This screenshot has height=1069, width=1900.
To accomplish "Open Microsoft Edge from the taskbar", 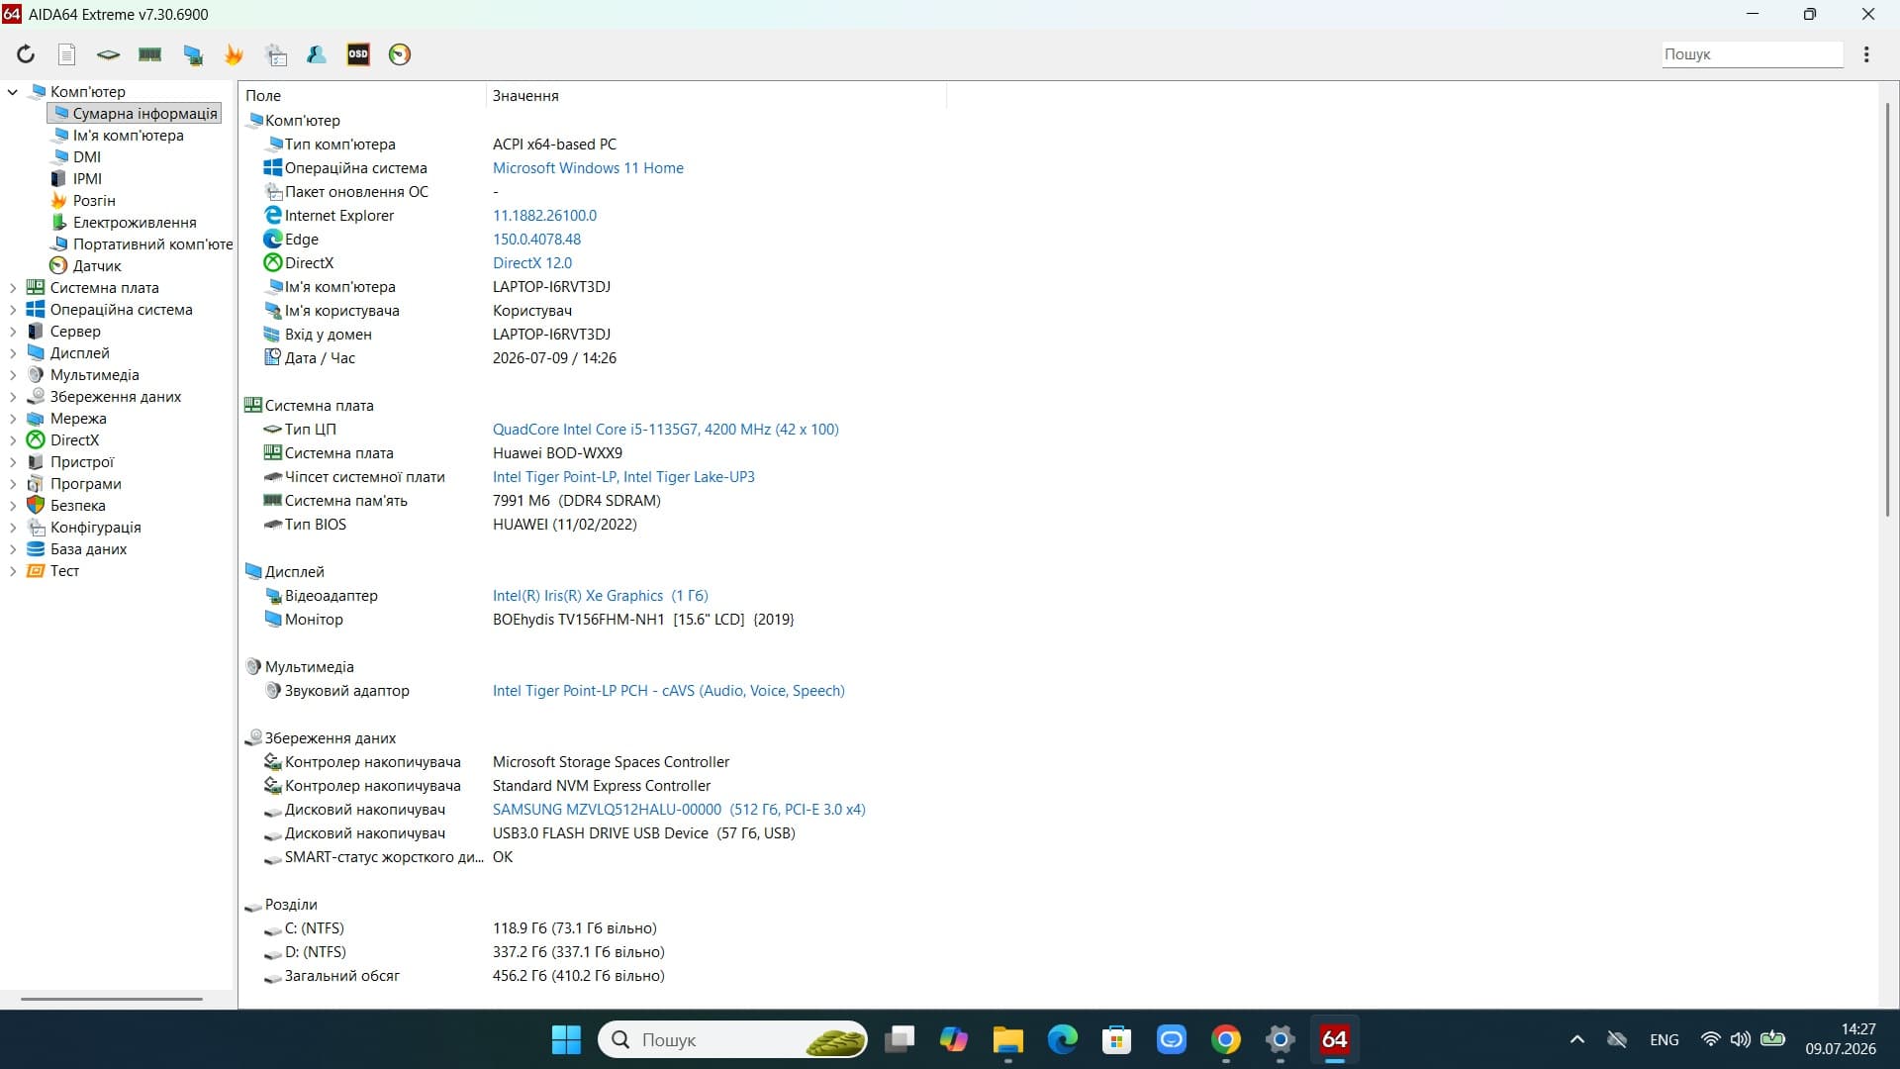I will tap(1063, 1040).
